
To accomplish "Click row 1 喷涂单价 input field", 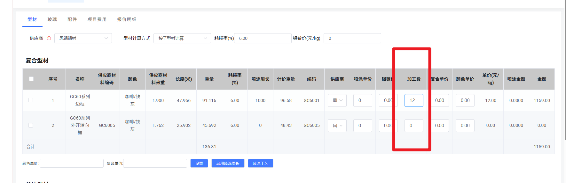I will coord(362,100).
